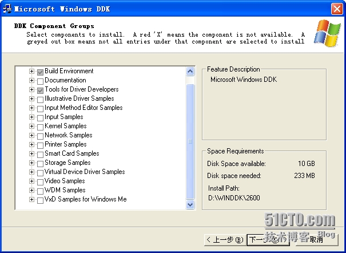This screenshot has width=346, height=253.
Task: Proceed with the 下一步 button
Action: tap(268, 239)
